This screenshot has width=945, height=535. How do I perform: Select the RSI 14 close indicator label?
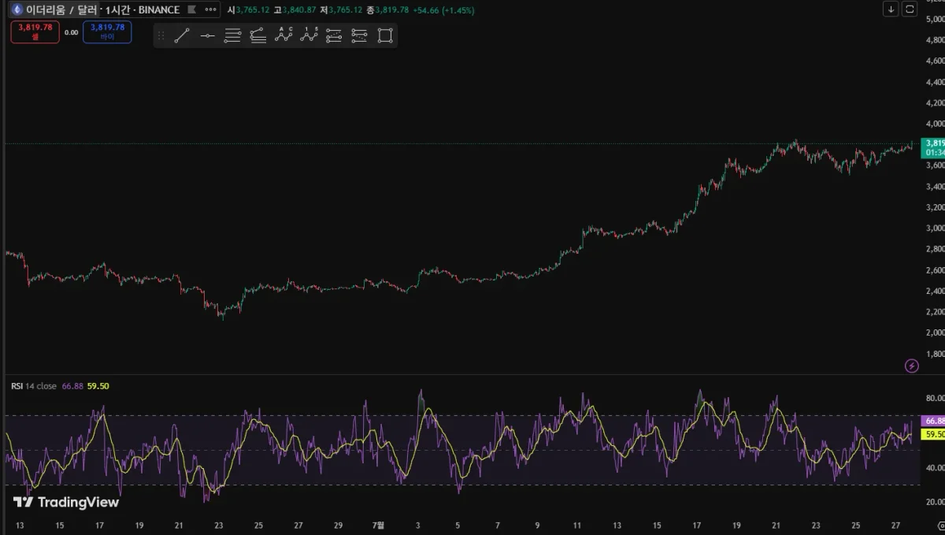point(34,386)
